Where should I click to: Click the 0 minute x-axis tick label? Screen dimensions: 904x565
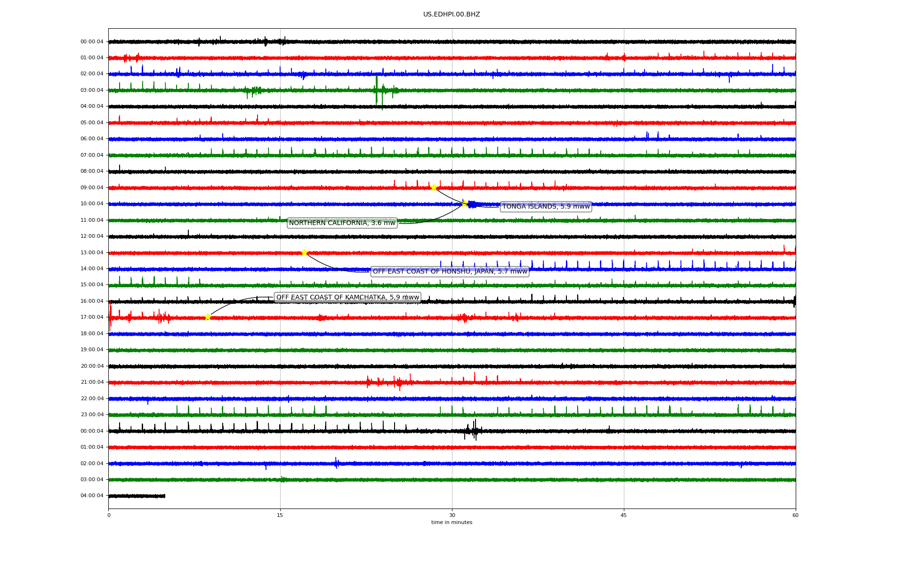[x=109, y=516]
